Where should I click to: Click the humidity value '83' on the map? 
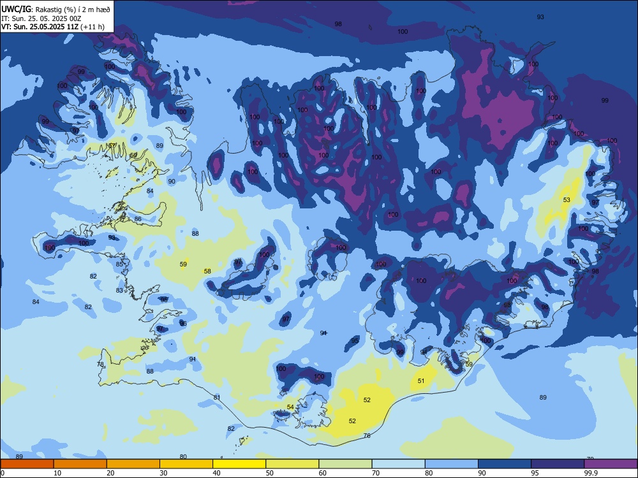click(119, 290)
